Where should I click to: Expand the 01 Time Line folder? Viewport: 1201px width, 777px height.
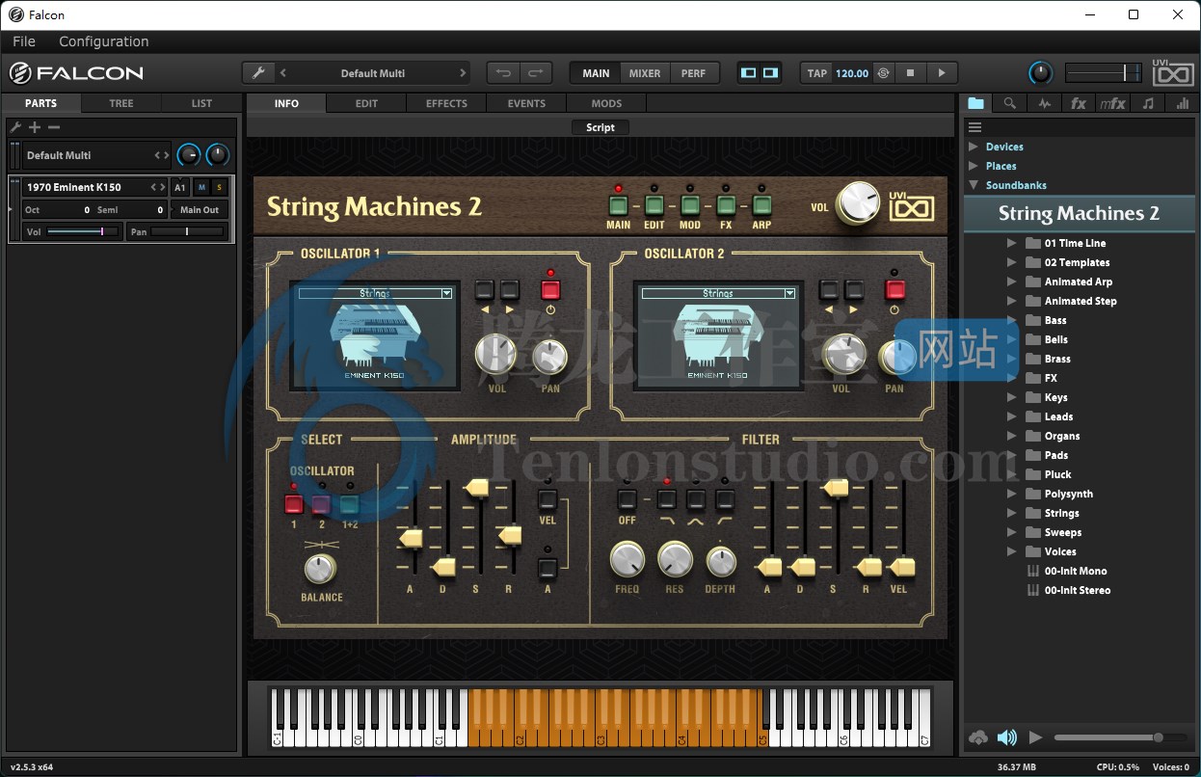pos(1012,243)
